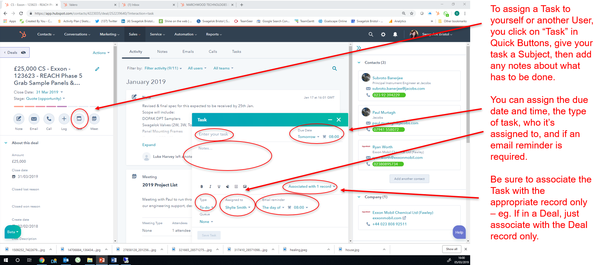Collapse the Contacts (3) section
Image resolution: width=602 pixels, height=265 pixels.
pyautogui.click(x=359, y=63)
